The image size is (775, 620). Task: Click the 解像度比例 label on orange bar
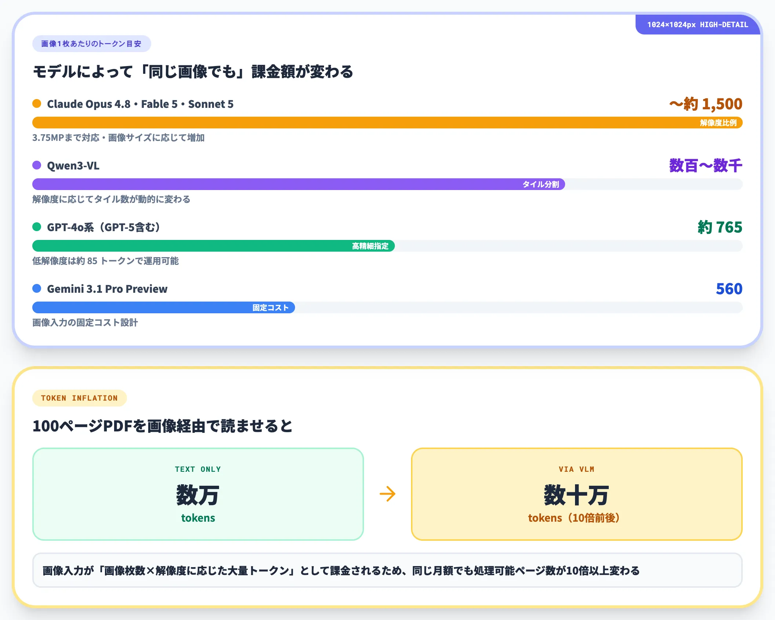[718, 123]
